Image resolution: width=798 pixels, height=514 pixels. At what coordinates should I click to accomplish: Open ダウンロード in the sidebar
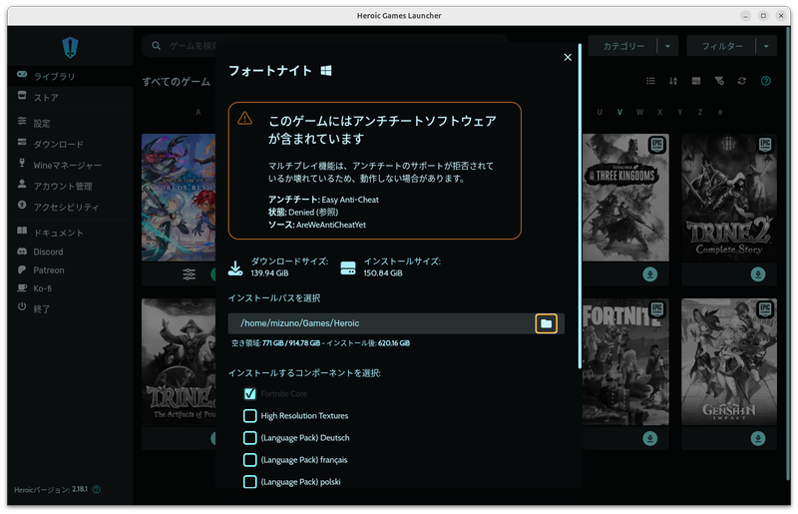[70, 144]
